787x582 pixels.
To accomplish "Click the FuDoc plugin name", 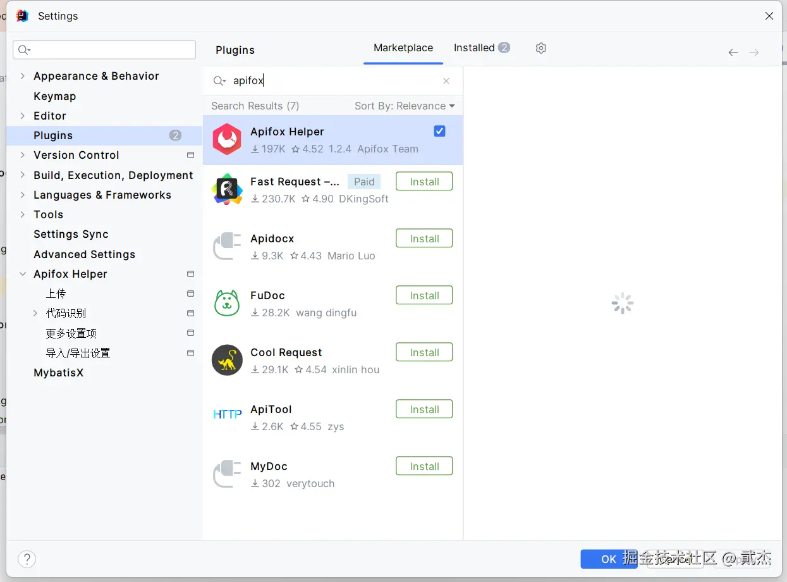I will [x=267, y=295].
